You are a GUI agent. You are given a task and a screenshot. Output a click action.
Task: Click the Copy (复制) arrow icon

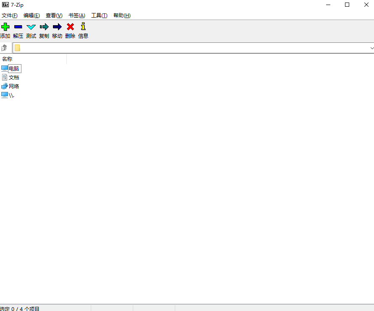(x=44, y=27)
